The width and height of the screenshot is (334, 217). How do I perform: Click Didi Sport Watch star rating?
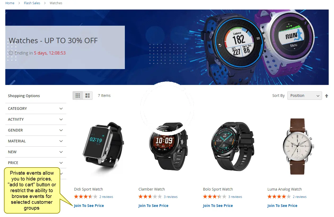click(86, 197)
